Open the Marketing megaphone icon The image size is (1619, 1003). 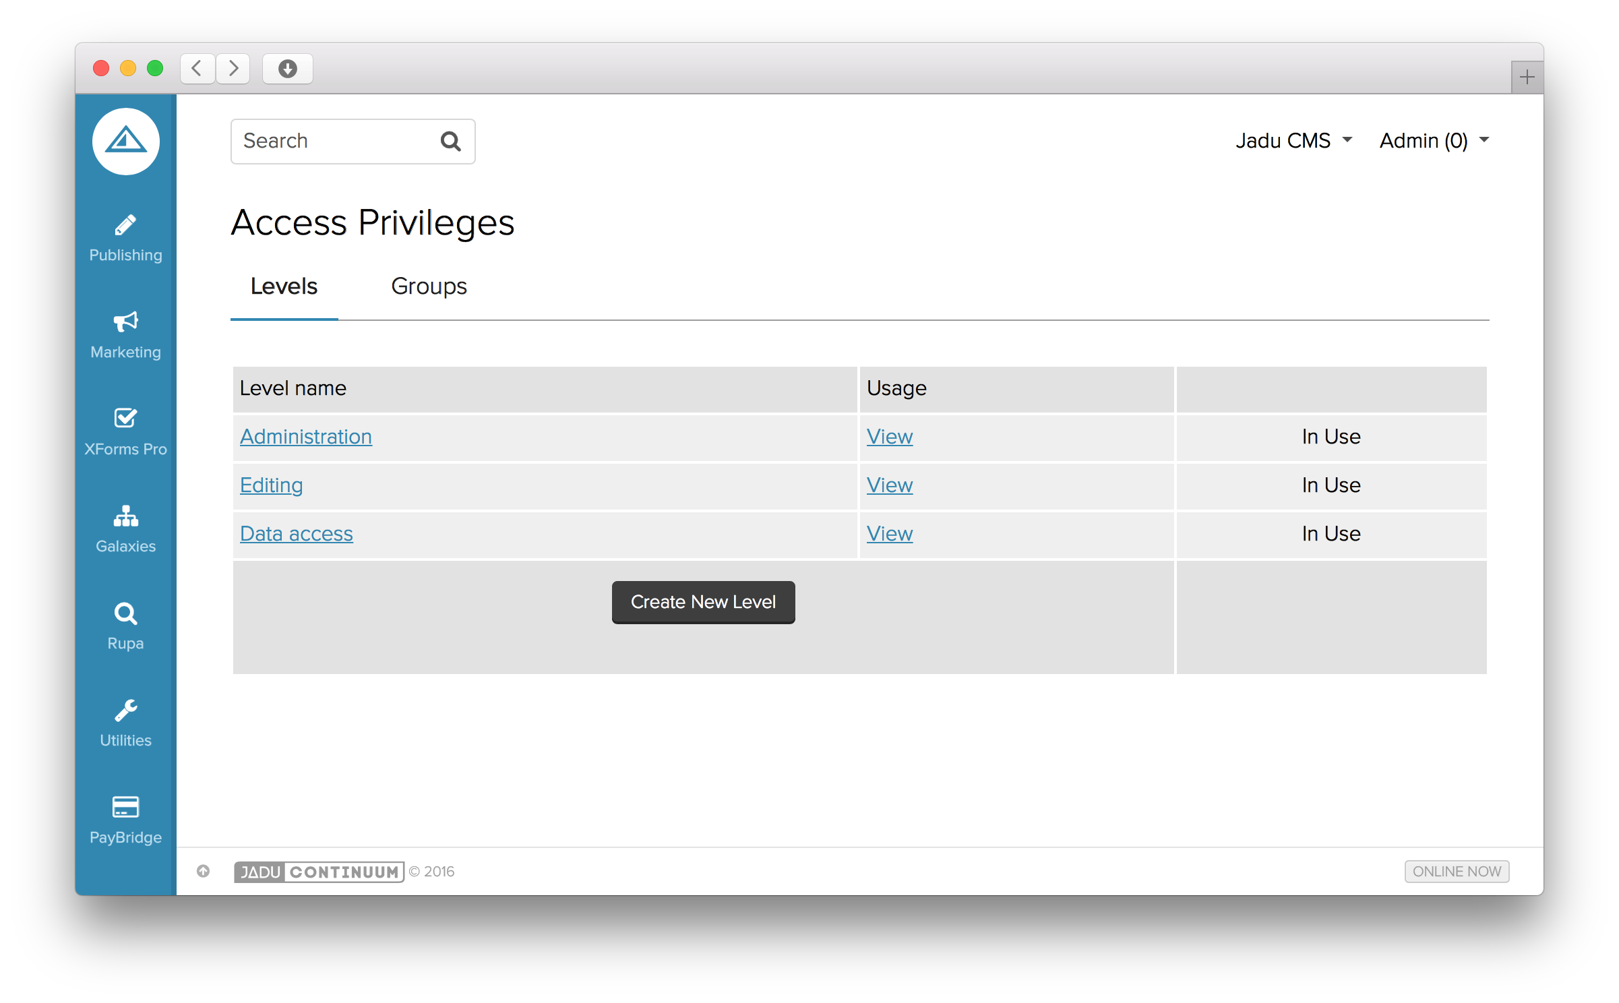click(x=125, y=322)
